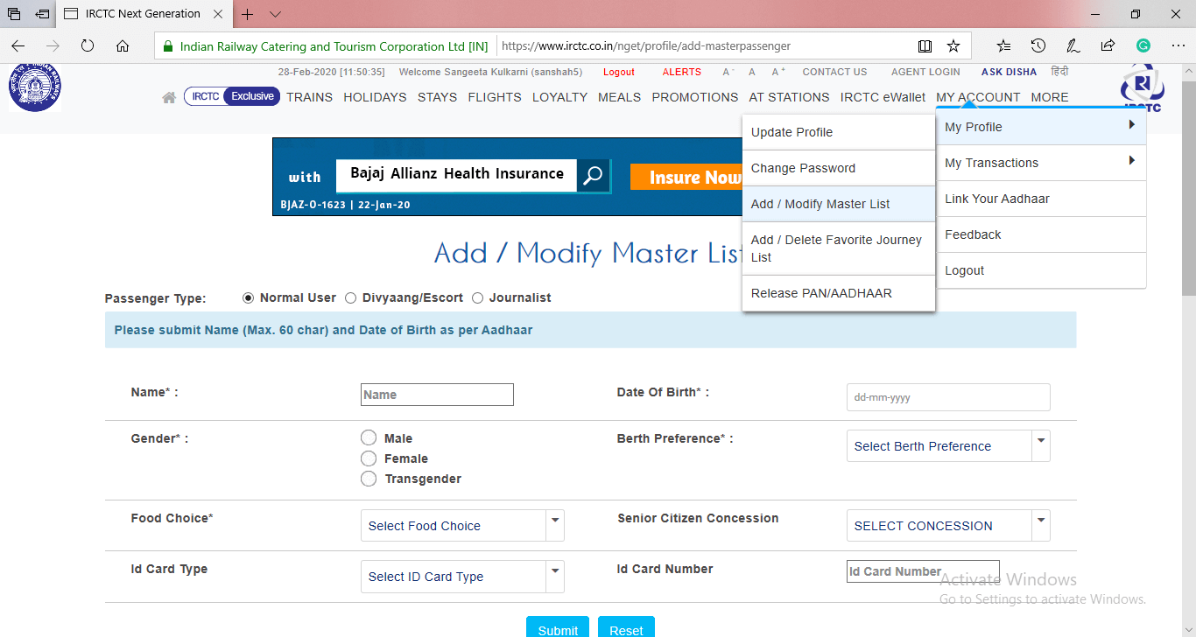Open the Select Berth Preference dropdown

pos(948,446)
